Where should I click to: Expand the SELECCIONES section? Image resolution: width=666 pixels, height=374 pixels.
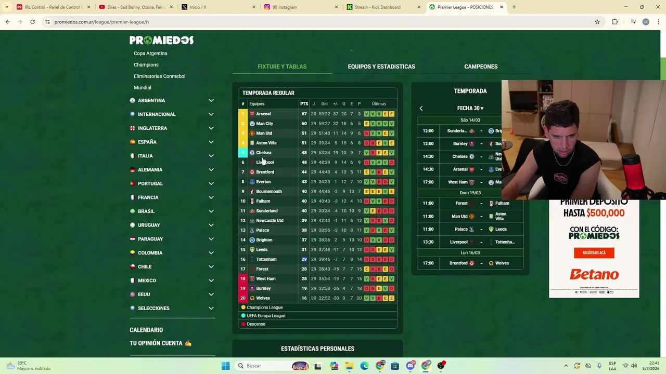pyautogui.click(x=172, y=308)
